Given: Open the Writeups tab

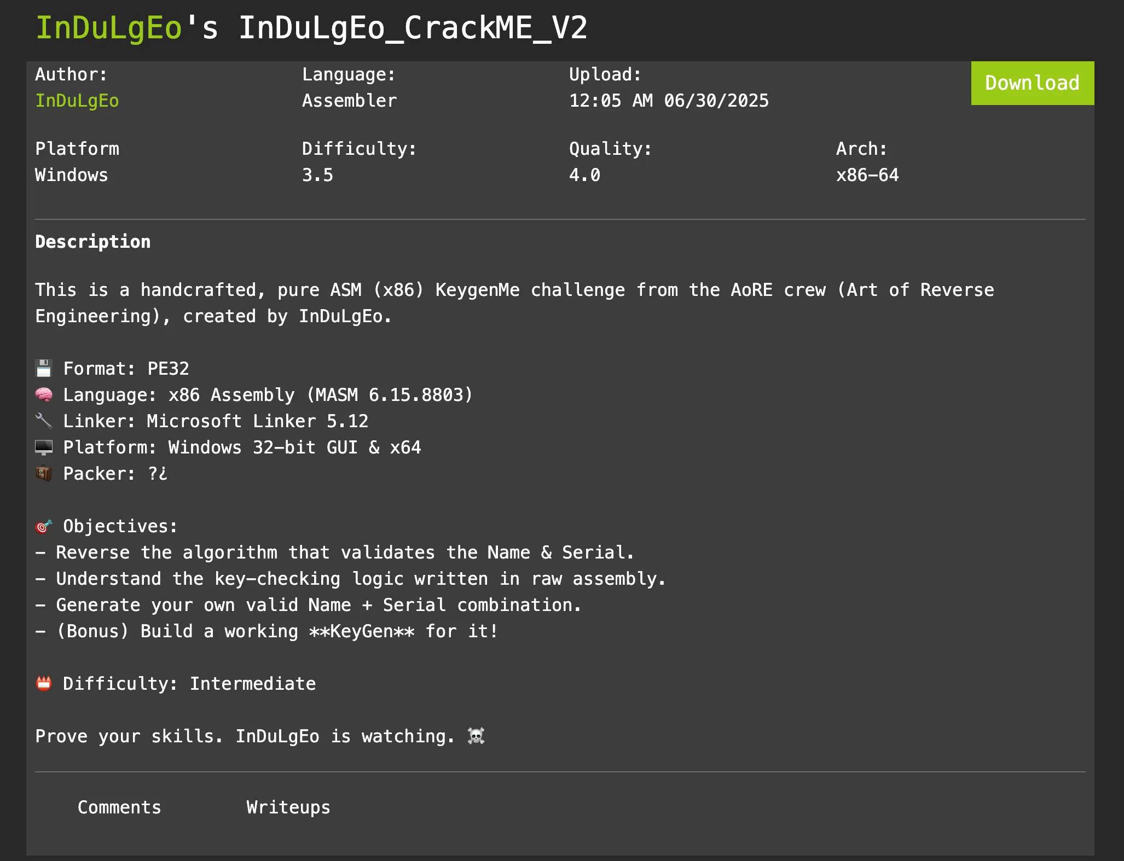Looking at the screenshot, I should pyautogui.click(x=288, y=807).
